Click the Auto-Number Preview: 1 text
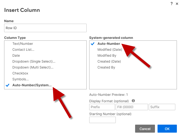Image resolution: width=181 pixels, height=137 pixels. point(109,95)
